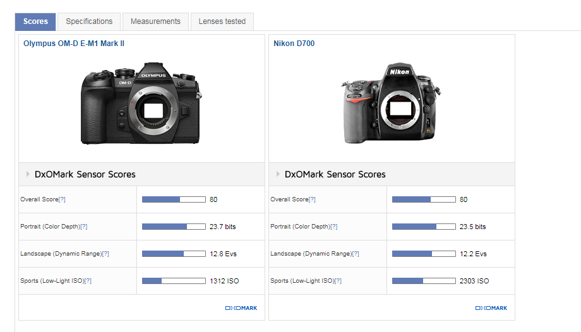Switch to the Scores tab
This screenshot has width=581, height=332.
[x=35, y=21]
